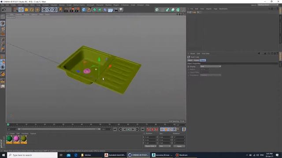Activate the Scale tool
Image resolution: width=282 pixels, height=158 pixels.
[26, 10]
